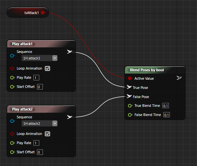The width and height of the screenshot is (197, 166).
Task: Click the 'Active Value' label
Action: click(144, 78)
